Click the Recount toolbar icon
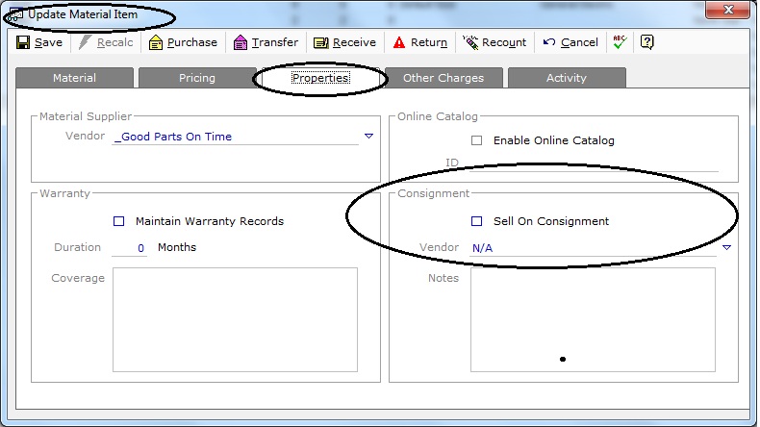Viewport: 760px width, 427px height. [470, 42]
